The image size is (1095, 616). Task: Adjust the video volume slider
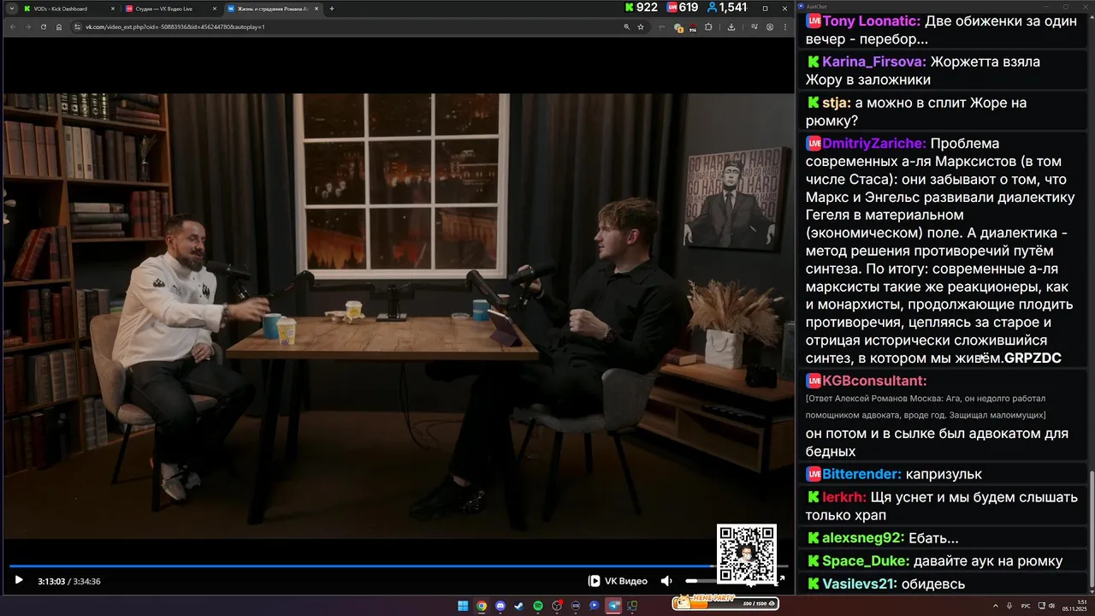click(x=701, y=581)
